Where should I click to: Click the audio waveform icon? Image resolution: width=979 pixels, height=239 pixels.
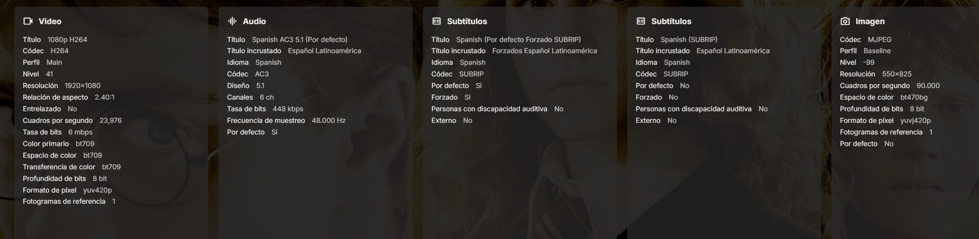click(232, 21)
